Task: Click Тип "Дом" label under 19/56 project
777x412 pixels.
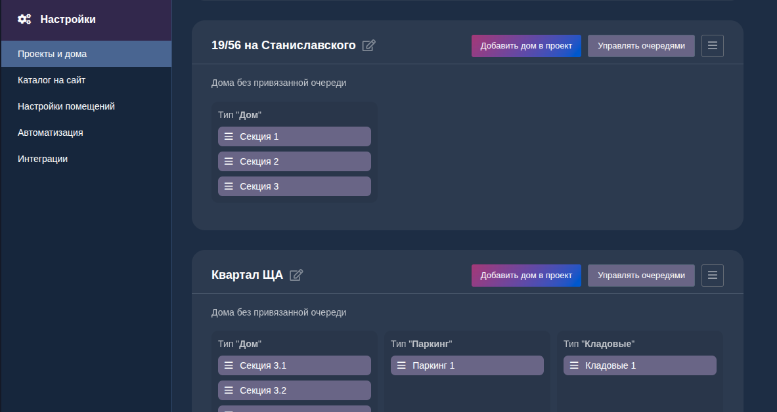Action: coord(239,115)
